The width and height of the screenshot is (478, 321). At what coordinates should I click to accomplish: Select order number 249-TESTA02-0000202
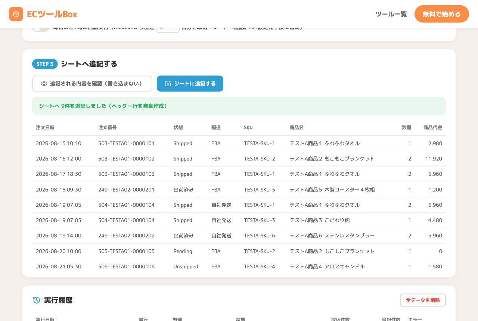click(x=126, y=236)
